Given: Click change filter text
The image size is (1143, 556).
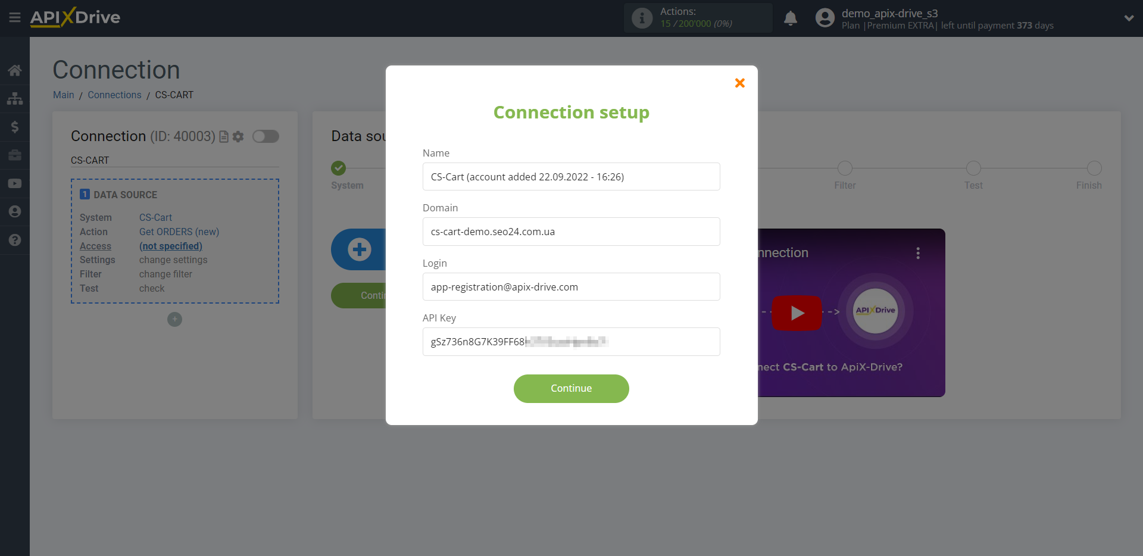Looking at the screenshot, I should [165, 274].
